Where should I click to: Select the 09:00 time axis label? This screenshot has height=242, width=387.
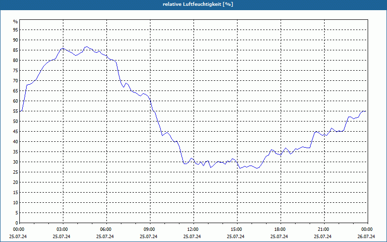[150, 229]
